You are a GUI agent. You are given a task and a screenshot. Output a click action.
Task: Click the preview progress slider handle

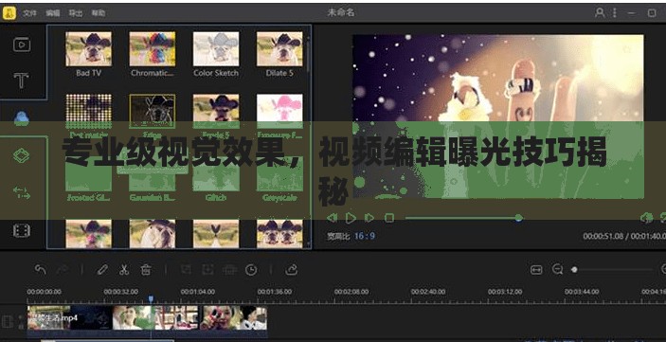(518, 218)
